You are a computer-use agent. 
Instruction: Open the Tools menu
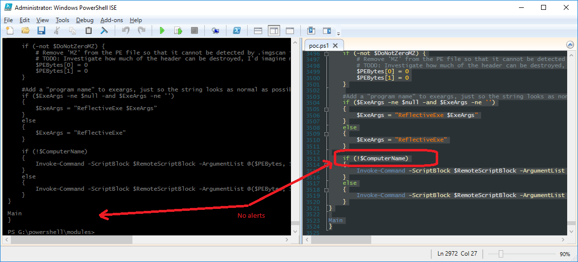coord(63,20)
